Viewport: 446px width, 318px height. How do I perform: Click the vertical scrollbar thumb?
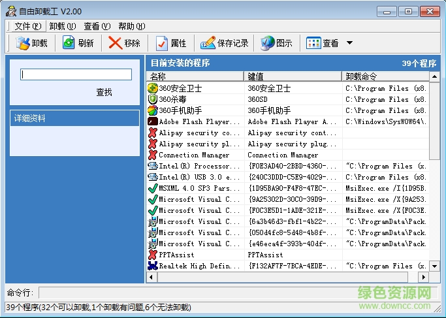coord(434,121)
